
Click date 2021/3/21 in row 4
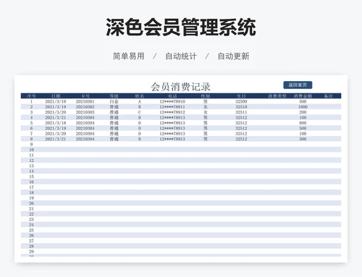click(x=56, y=117)
